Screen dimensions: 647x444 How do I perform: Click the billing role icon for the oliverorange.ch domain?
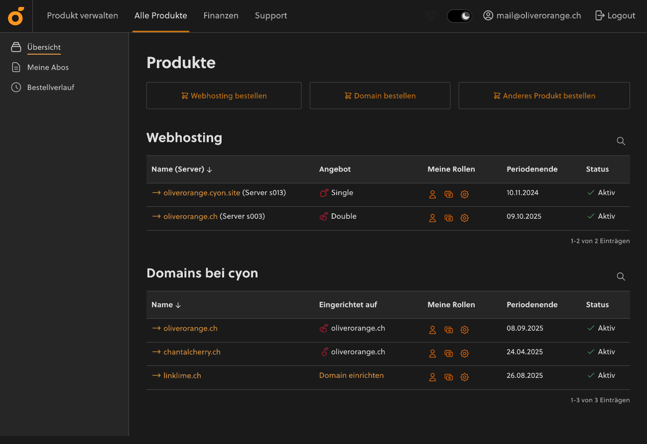(449, 330)
